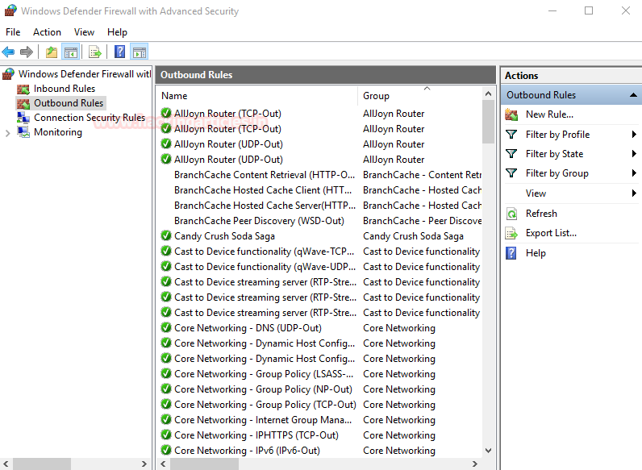Screen dimensions: 642x470
Task: Click rules list horizontal scrollbar right arrow
Action: 475,464
